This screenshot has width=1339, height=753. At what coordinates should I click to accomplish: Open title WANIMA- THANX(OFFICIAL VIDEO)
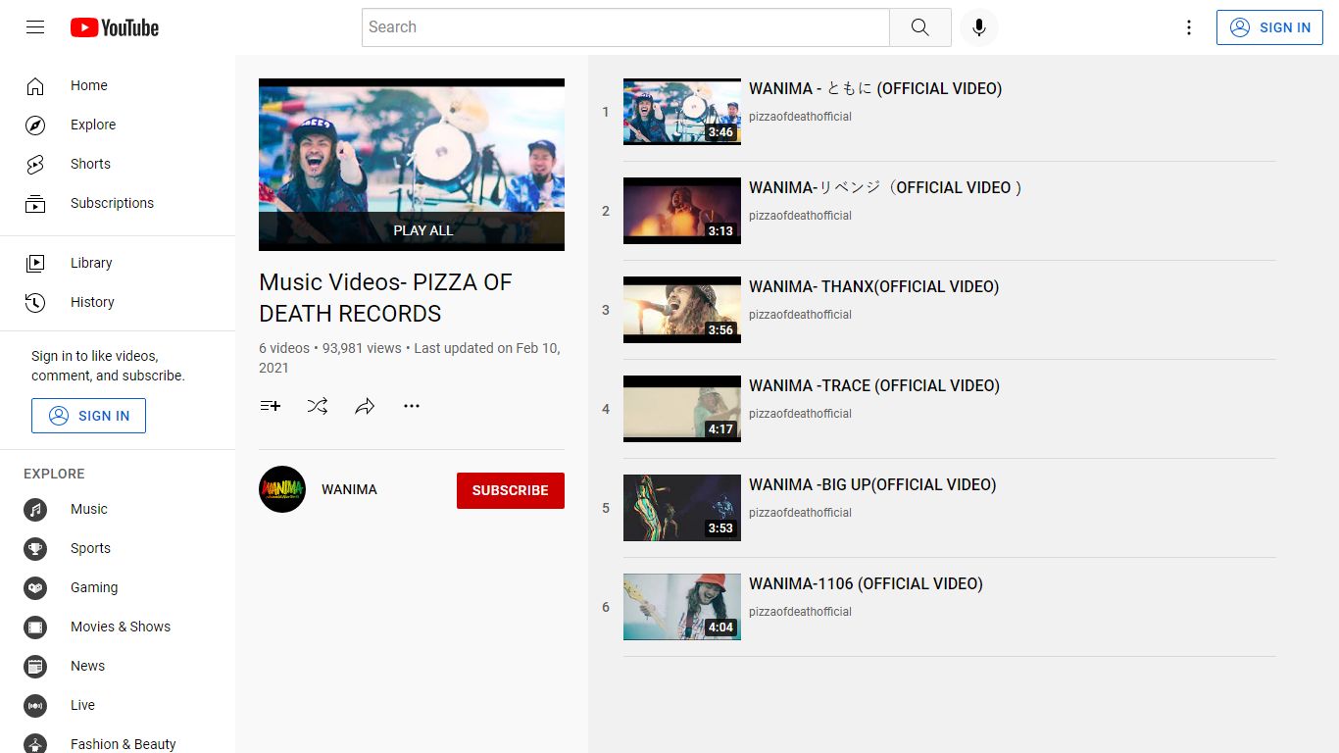point(874,286)
